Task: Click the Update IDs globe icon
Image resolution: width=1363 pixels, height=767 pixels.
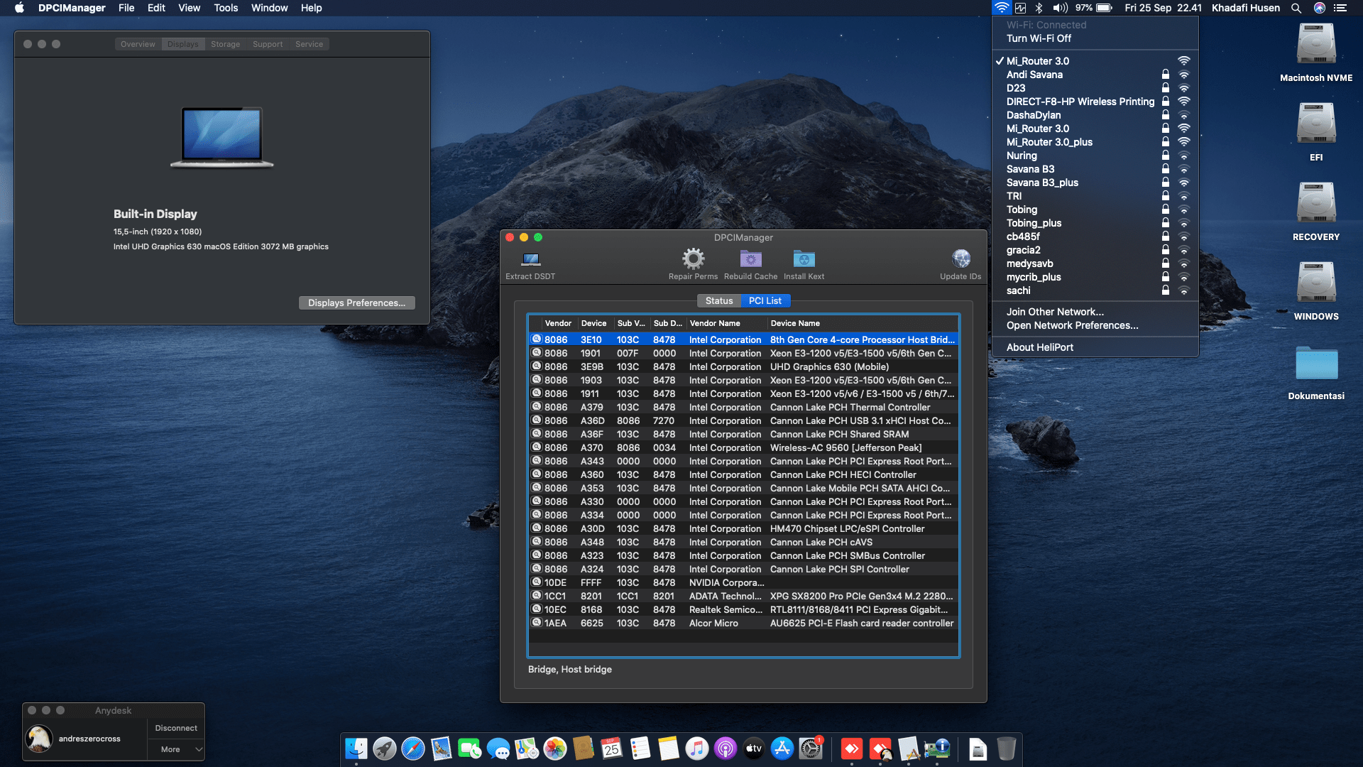Action: click(x=960, y=259)
